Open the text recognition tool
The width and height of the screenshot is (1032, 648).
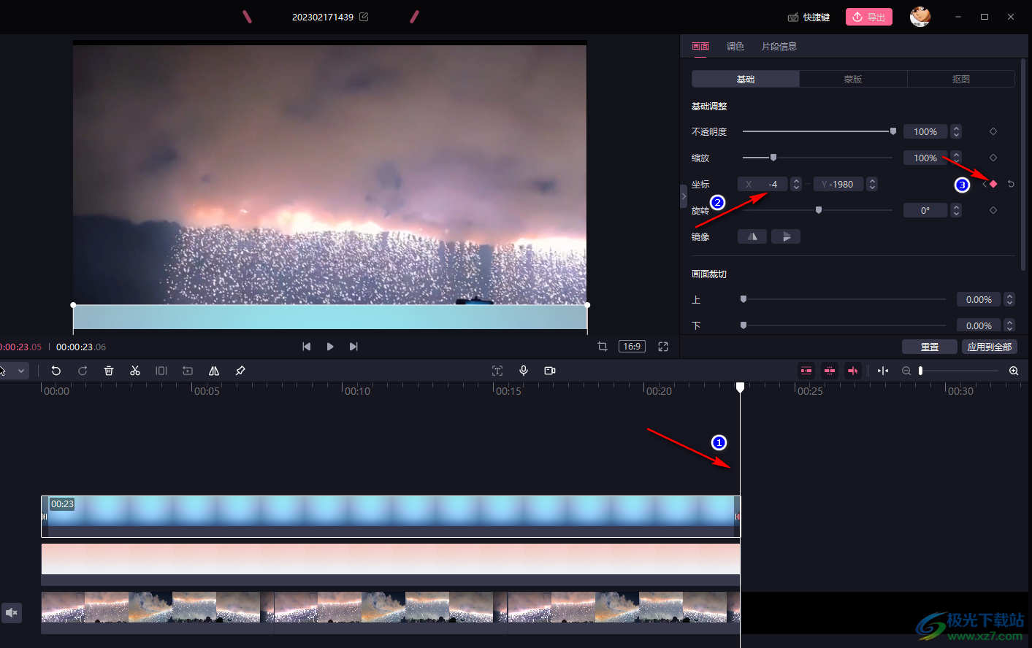tap(497, 371)
